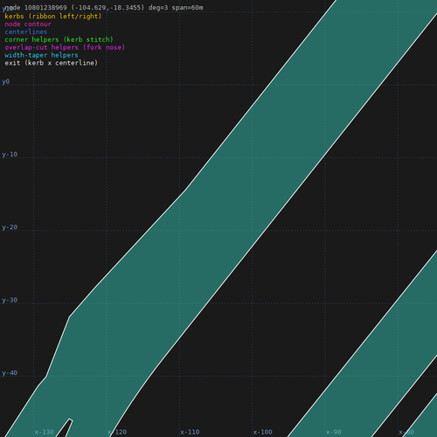The width and height of the screenshot is (437, 437).
Task: Select 'exit (kerb x centerline)' legend entry
Action: click(52, 63)
